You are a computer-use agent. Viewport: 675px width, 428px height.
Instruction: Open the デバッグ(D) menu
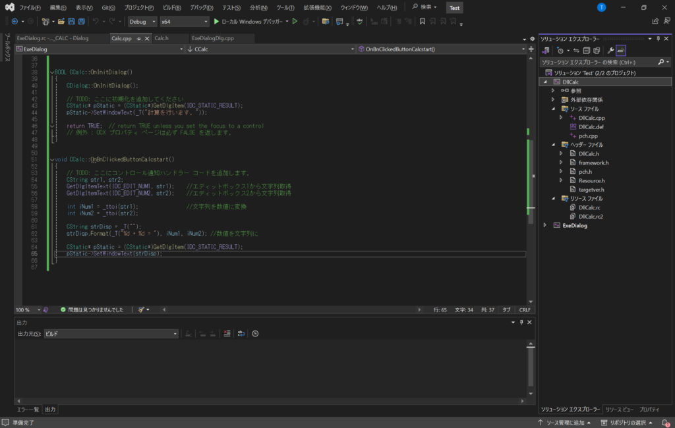201,7
